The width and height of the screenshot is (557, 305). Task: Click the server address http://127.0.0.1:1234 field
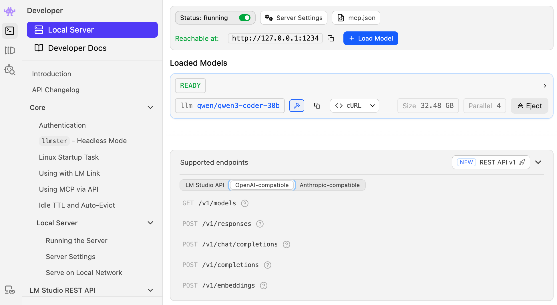click(x=275, y=38)
